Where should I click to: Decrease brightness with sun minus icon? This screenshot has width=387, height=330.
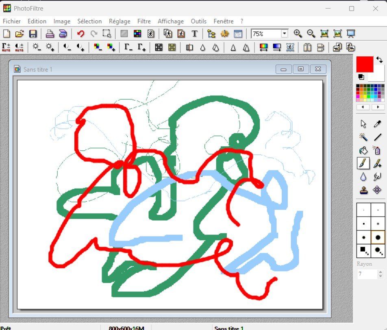pos(37,47)
